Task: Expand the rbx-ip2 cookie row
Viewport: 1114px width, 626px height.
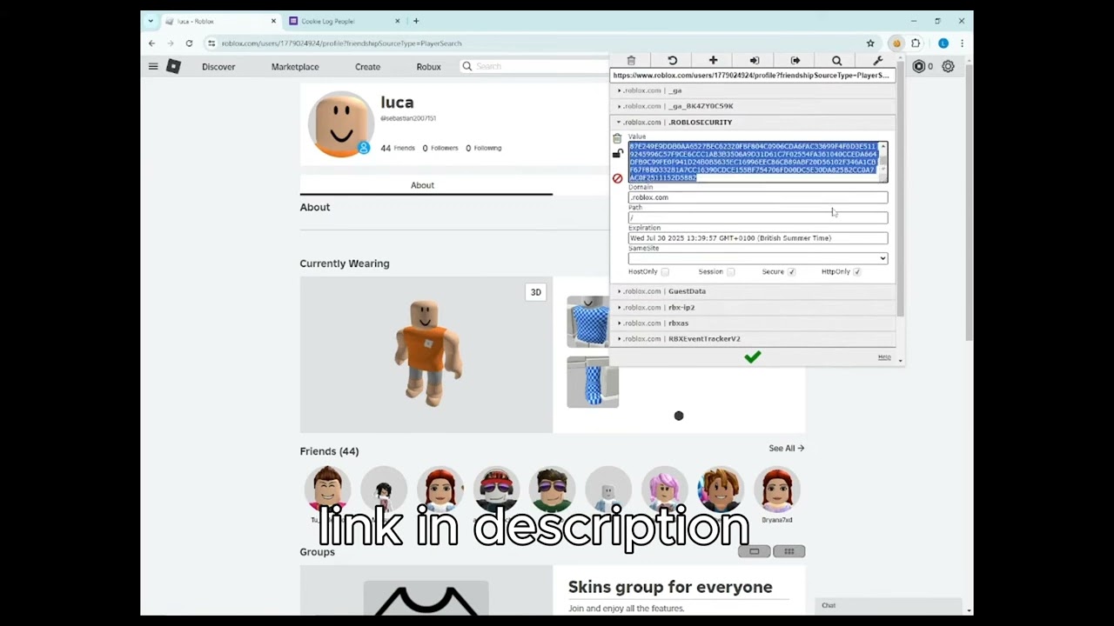Action: pos(754,307)
